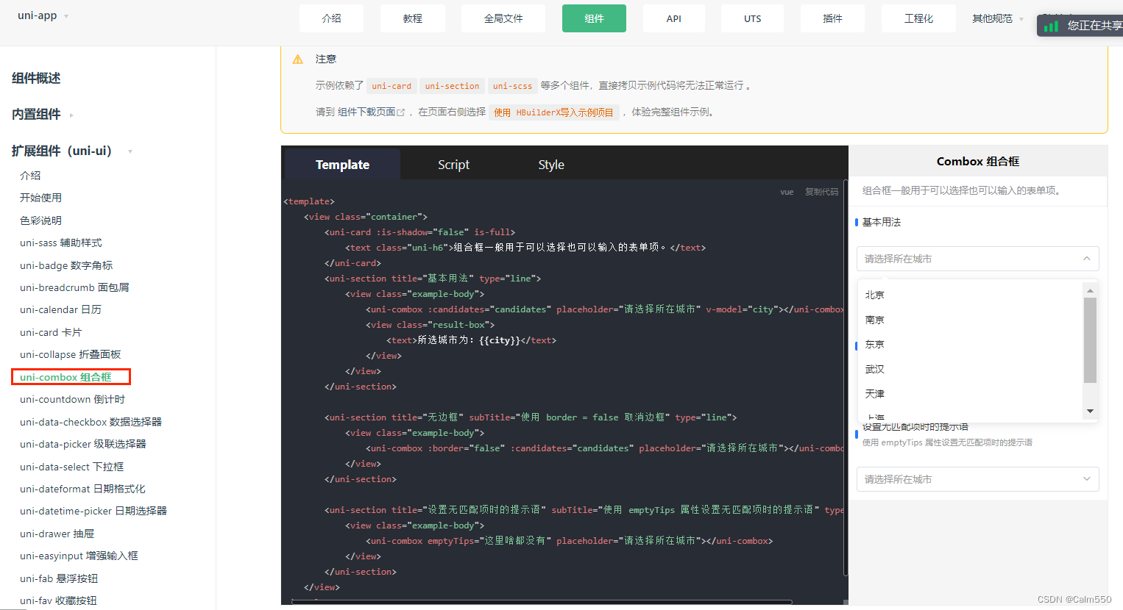Open the uni-countdown 倒计时 sidebar link

(x=71, y=399)
